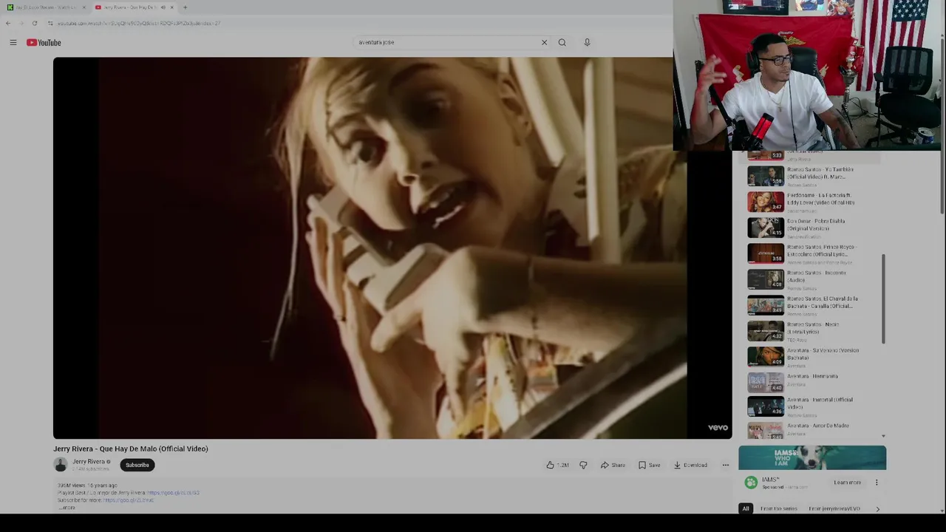This screenshot has width=946, height=532.
Task: Open the IAMS ad banner image
Action: (x=812, y=458)
